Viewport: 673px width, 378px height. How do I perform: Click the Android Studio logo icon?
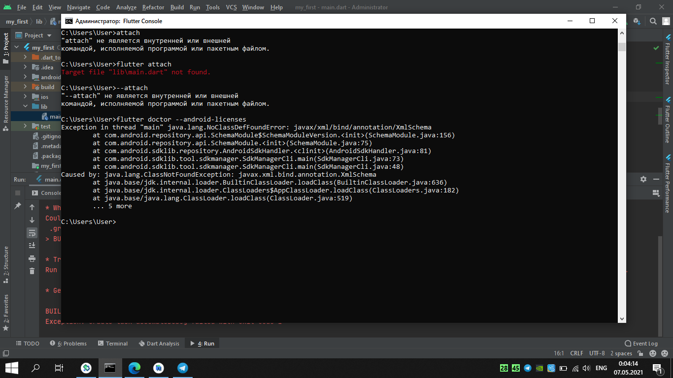[7, 7]
